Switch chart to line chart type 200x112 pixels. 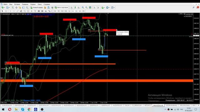(79, 7)
